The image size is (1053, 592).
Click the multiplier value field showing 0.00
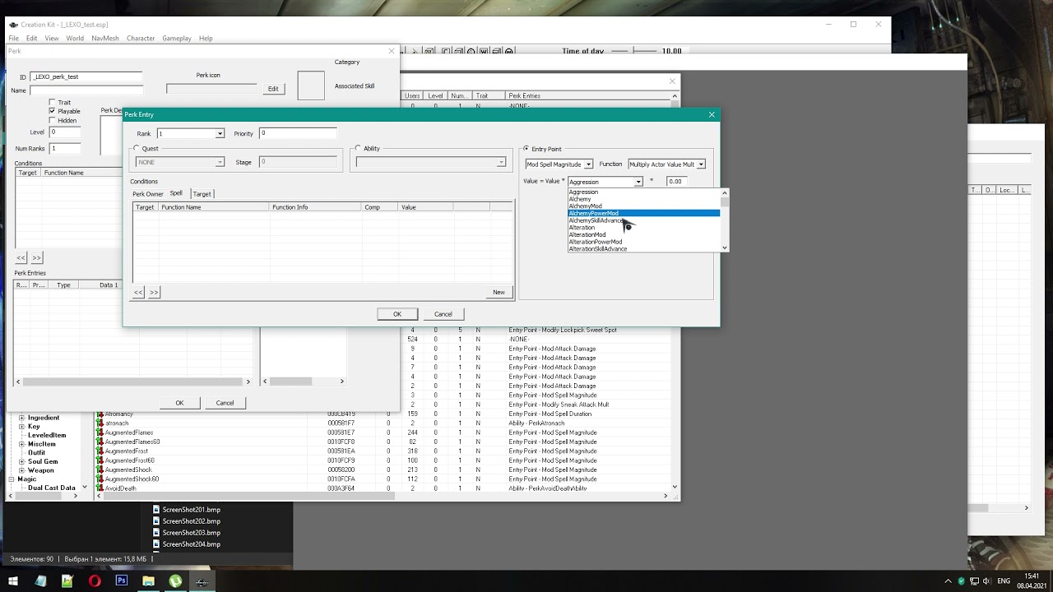[677, 182]
